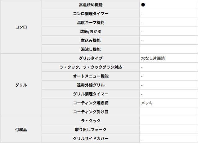Screen dimensions: 198x145
Task: Click the 高温炒め機能 row label
Action: pos(91,5)
